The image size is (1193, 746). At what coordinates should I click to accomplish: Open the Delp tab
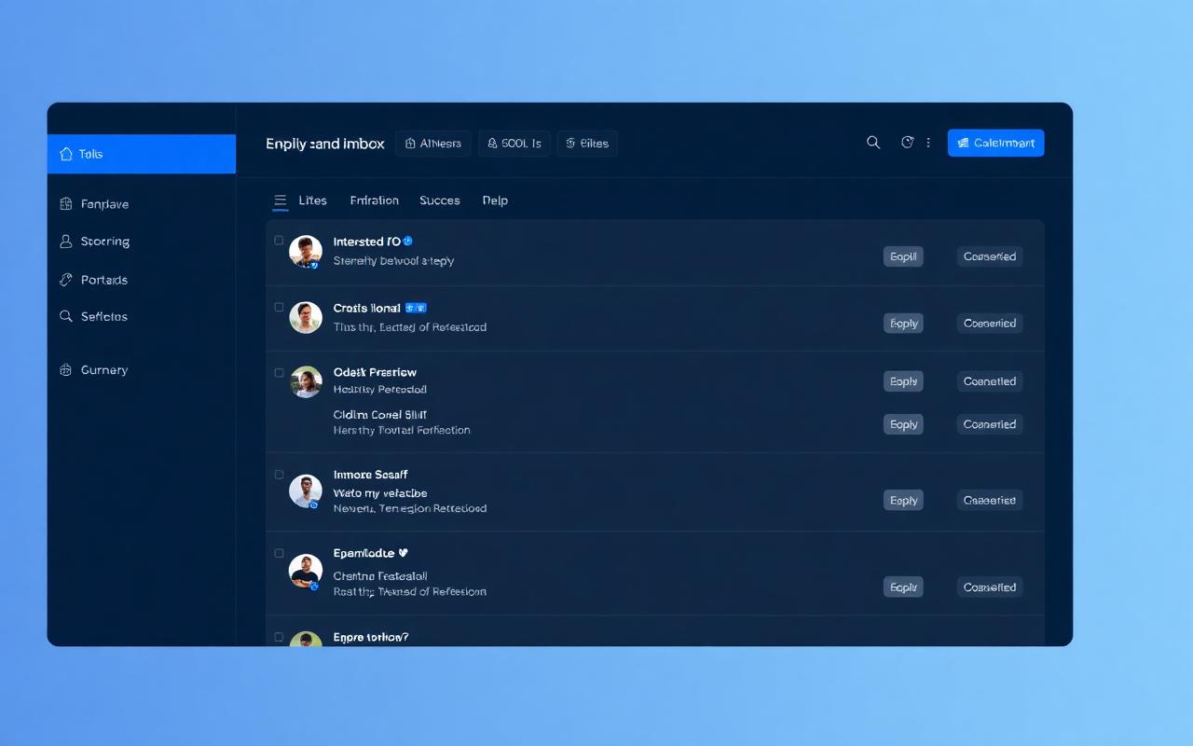(x=495, y=200)
